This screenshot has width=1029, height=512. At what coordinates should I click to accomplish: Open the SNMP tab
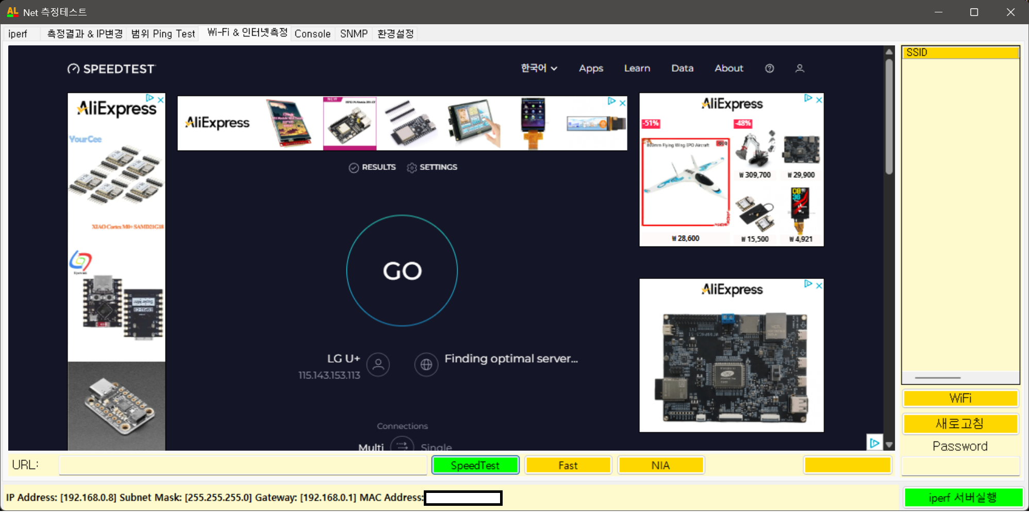(354, 34)
